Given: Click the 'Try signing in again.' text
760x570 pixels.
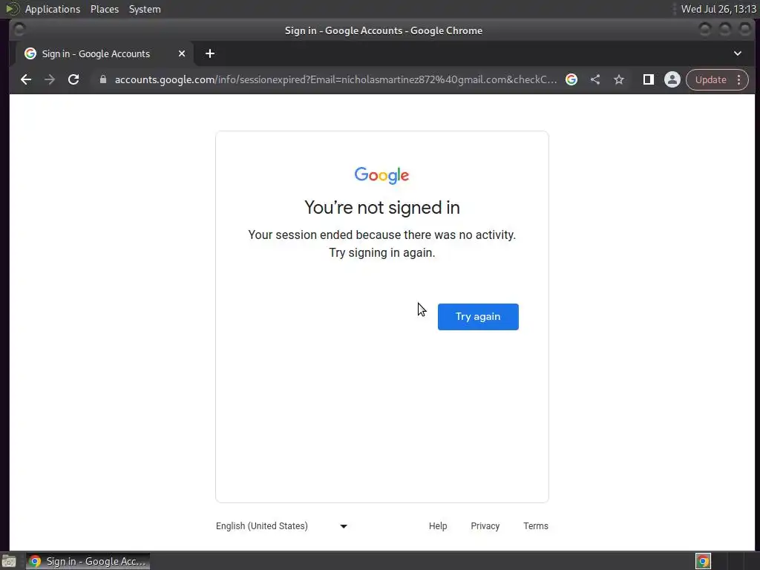Looking at the screenshot, I should pos(382,252).
